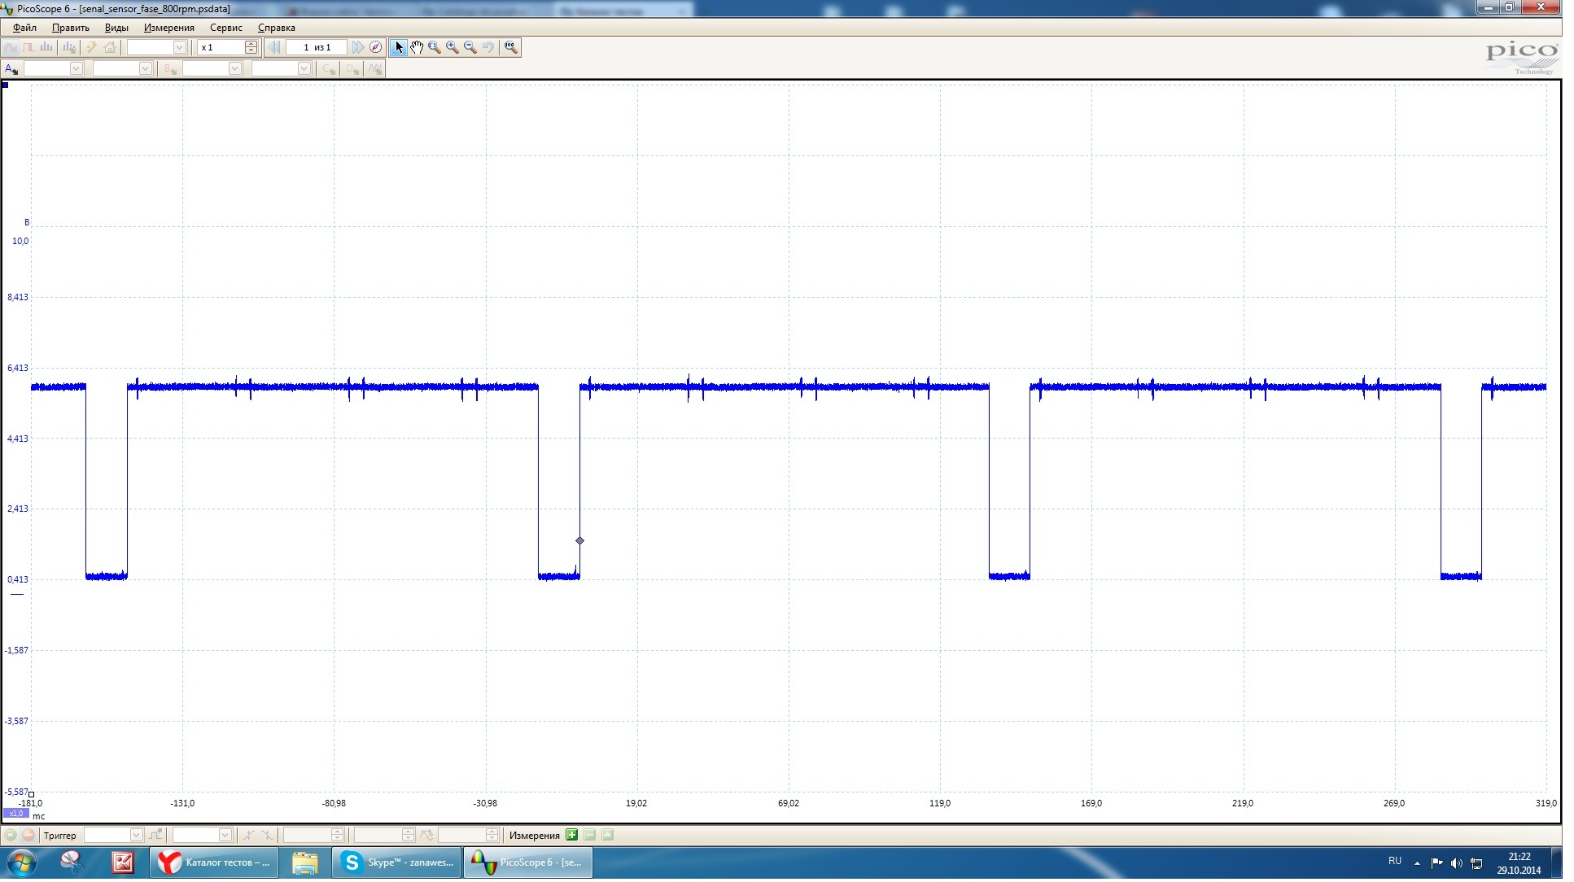Viewport: 1574px width, 882px height.
Task: Select the hand pan tool
Action: tap(417, 47)
